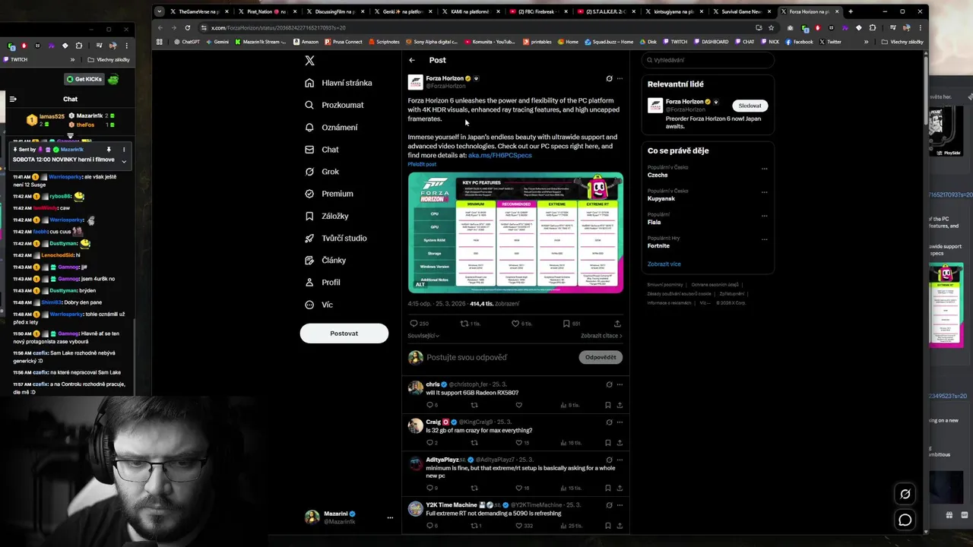Open the PC specs image thumbnail
The image size is (973, 547).
[x=515, y=232]
